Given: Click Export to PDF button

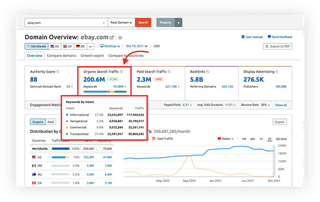Looking at the screenshot, I should [278, 46].
